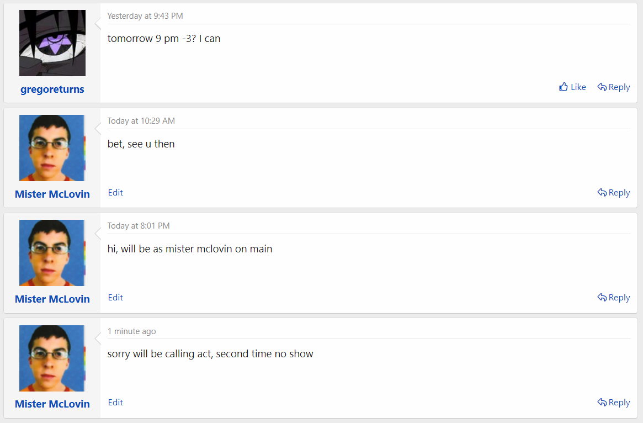Open Mister McLovin avatar on latest post

click(52, 358)
